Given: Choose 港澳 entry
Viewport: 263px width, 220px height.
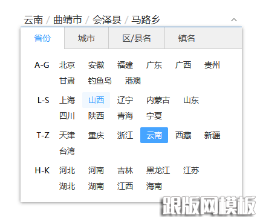Looking at the screenshot, I should tap(133, 81).
